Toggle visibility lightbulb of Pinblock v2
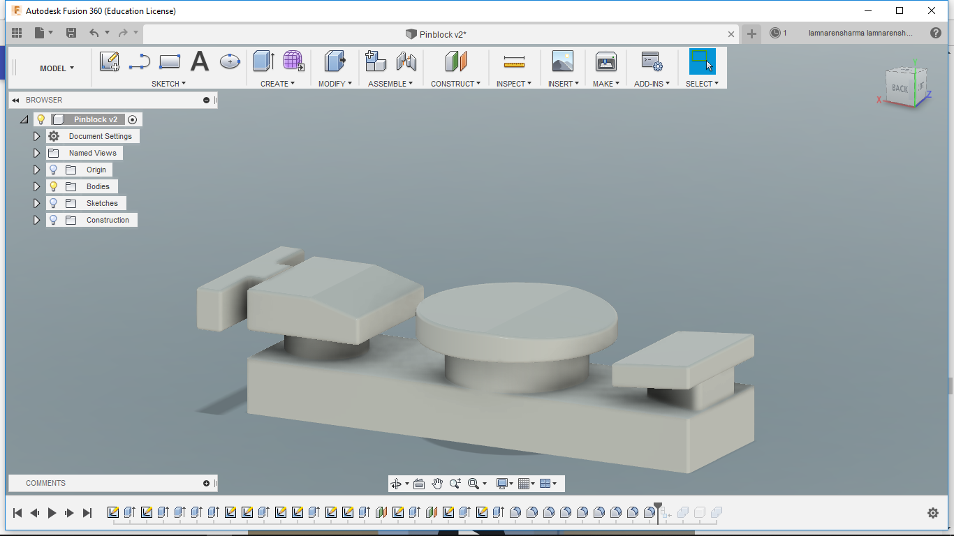 pyautogui.click(x=41, y=119)
